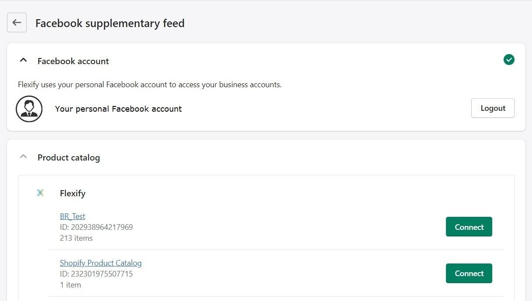Select the Facebook account section header

(73, 61)
